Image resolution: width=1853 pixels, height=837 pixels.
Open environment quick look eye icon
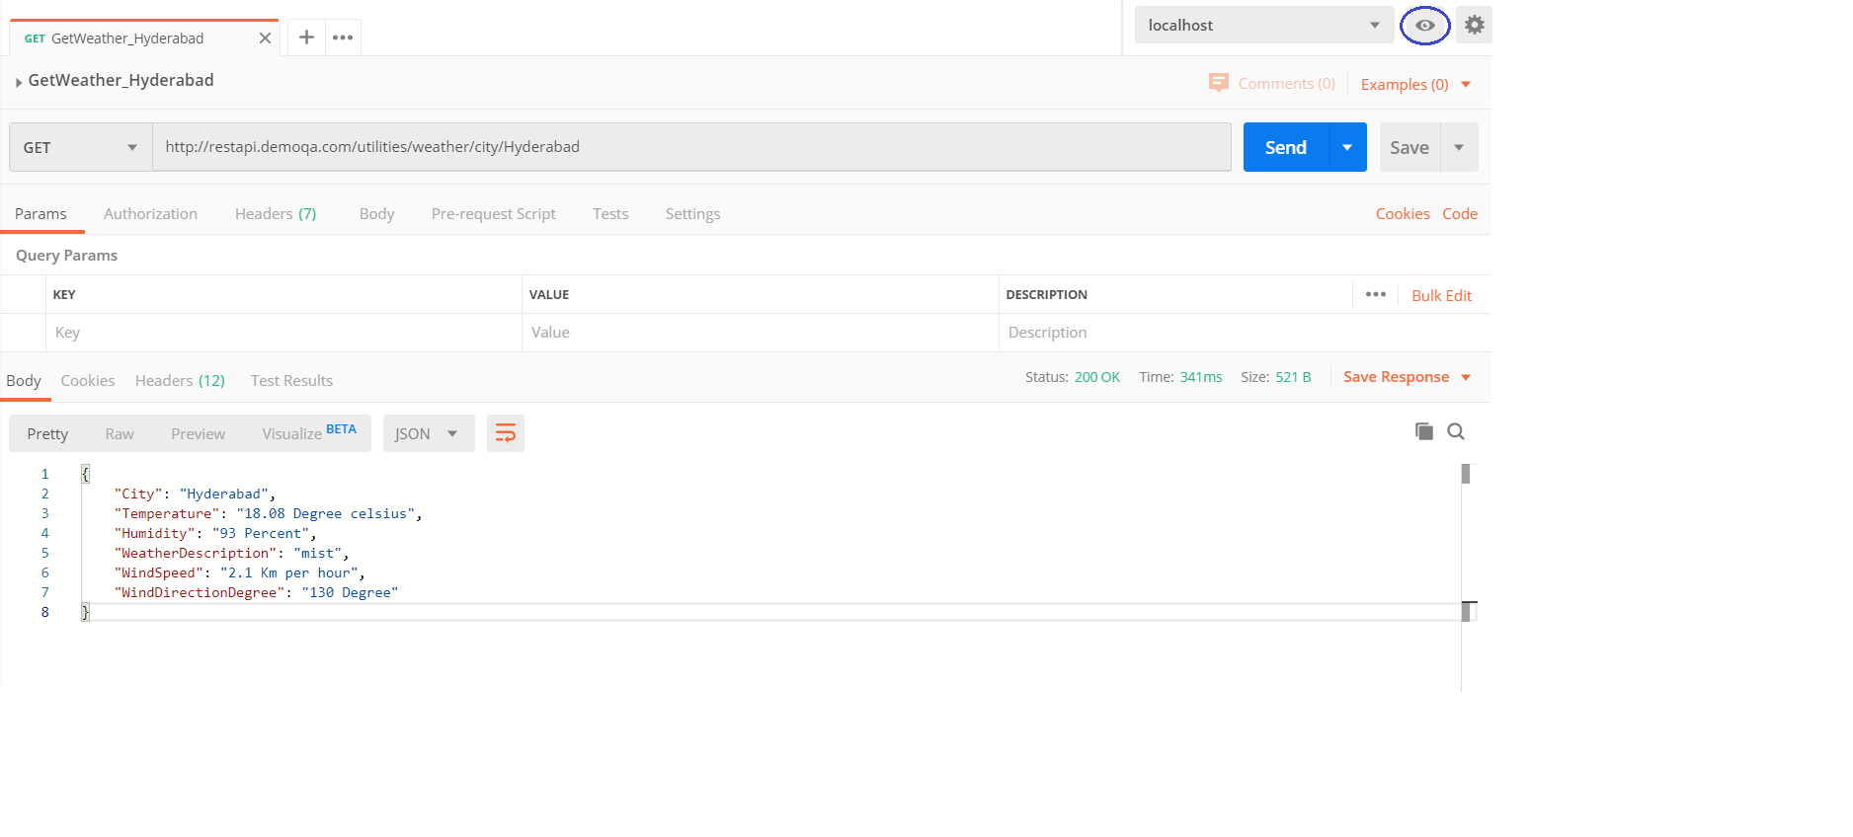click(1424, 26)
